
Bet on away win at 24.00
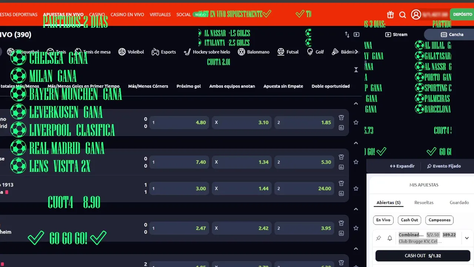pos(304,188)
